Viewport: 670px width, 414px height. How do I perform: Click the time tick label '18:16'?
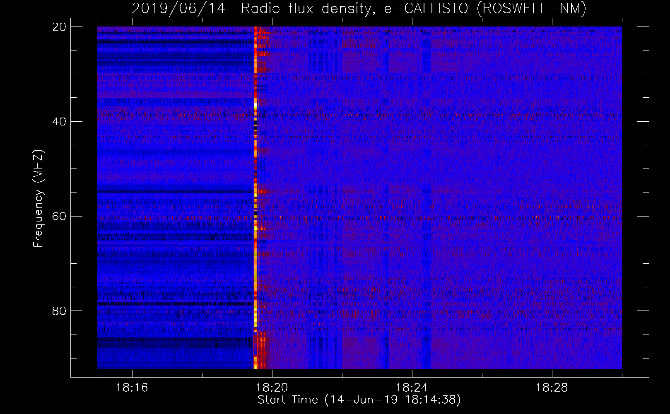pyautogui.click(x=132, y=388)
